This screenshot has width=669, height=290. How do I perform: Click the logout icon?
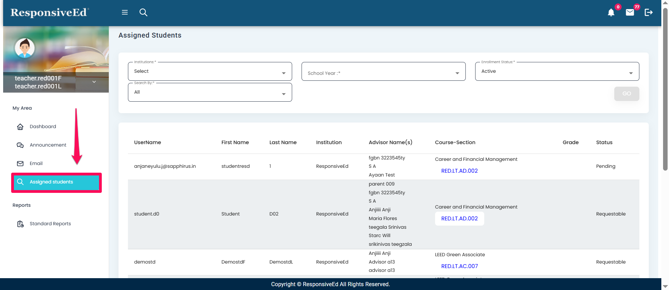(x=648, y=13)
